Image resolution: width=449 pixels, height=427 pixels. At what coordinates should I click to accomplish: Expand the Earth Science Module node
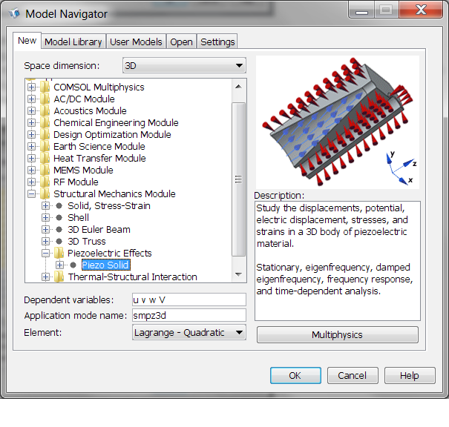pos(31,147)
